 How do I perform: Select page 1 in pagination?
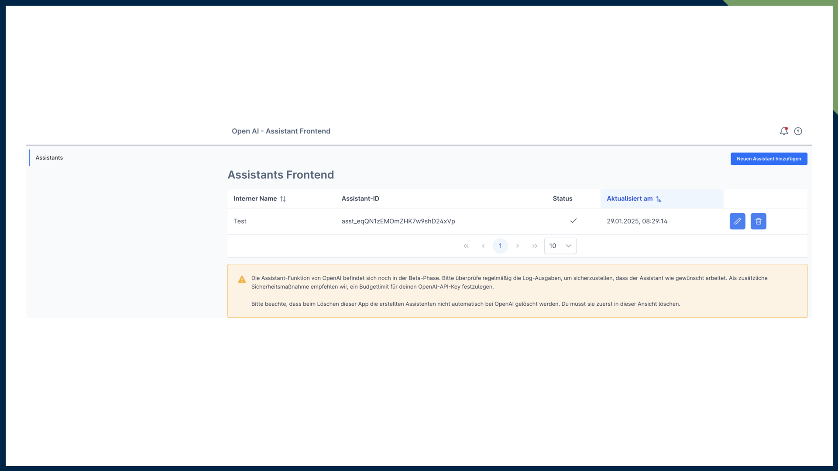tap(500, 246)
